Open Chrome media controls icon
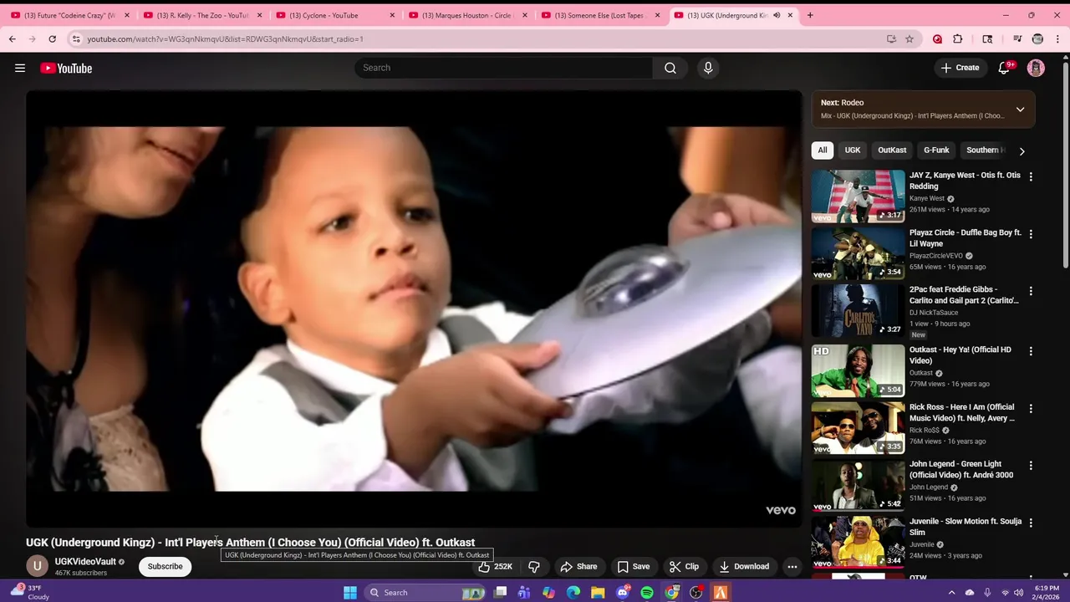Viewport: 1070px width, 602px height. (1017, 38)
